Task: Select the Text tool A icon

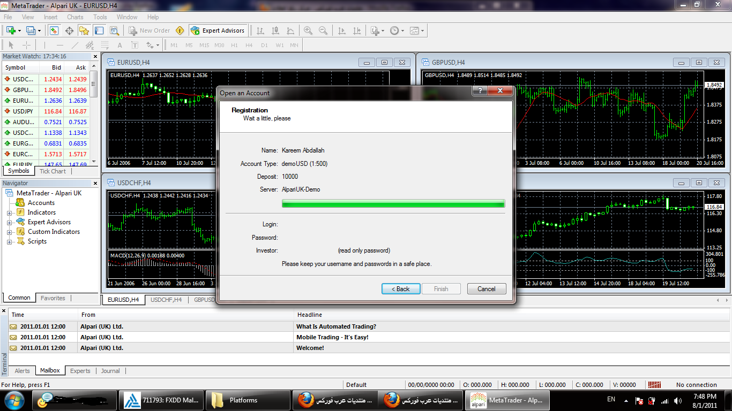Action: click(119, 45)
